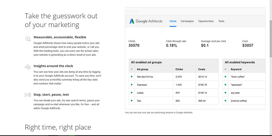Click the scrollbar down arrow
The image size is (272, 136).
pyautogui.click(x=270, y=134)
